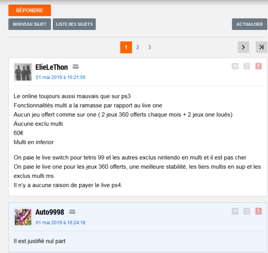Click line "Aucun jeu offert comme sur one"
The height and width of the screenshot is (253, 268).
coord(123,115)
